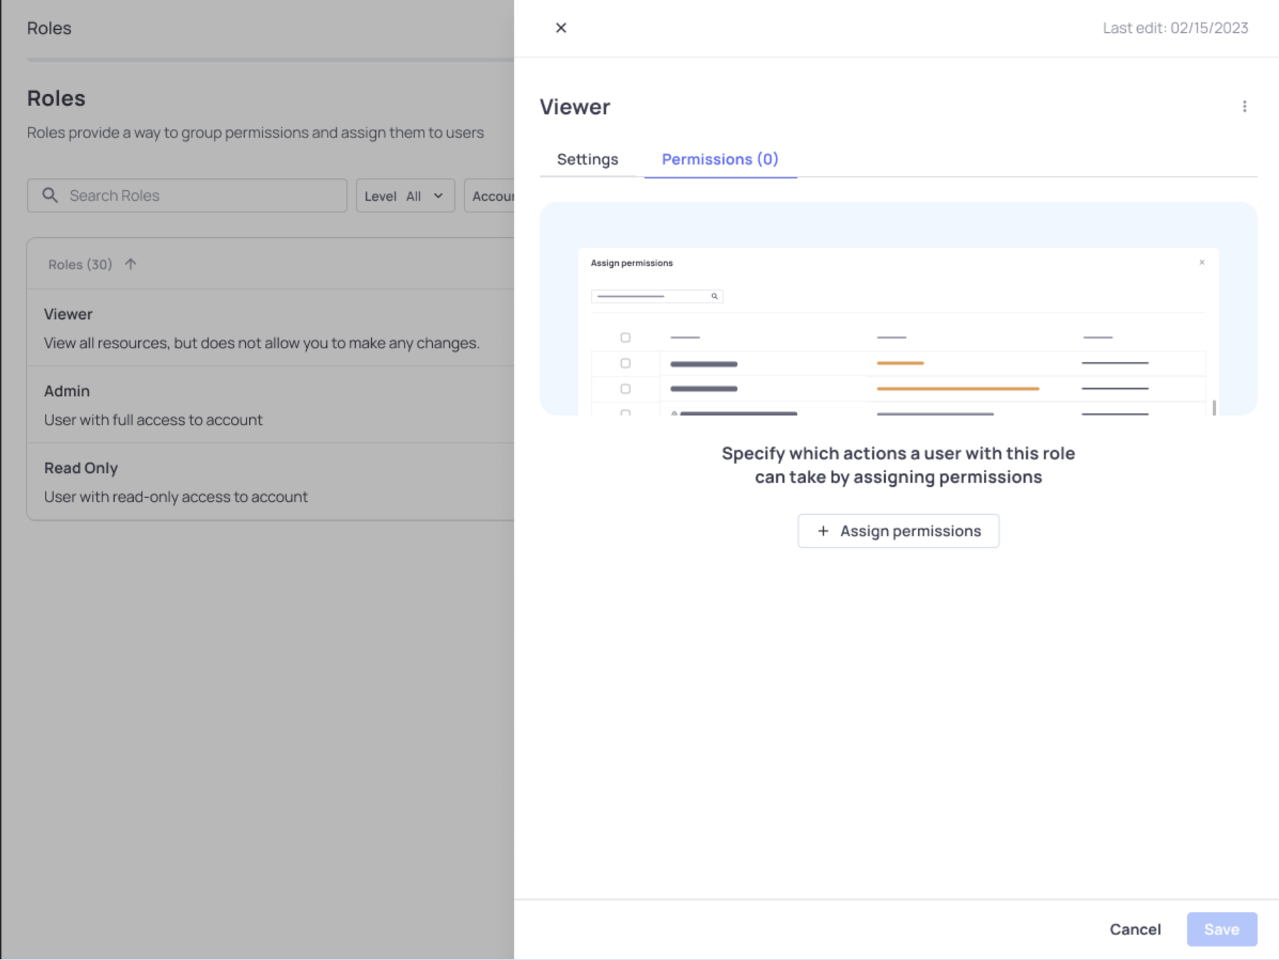Click into the Search Roles field
The image size is (1279, 960).
tap(199, 196)
